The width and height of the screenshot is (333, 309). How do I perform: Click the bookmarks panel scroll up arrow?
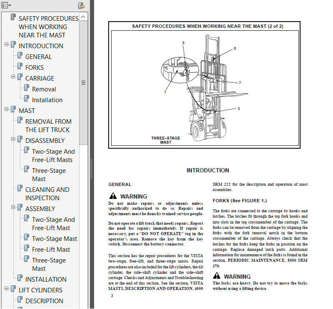coord(83,17)
